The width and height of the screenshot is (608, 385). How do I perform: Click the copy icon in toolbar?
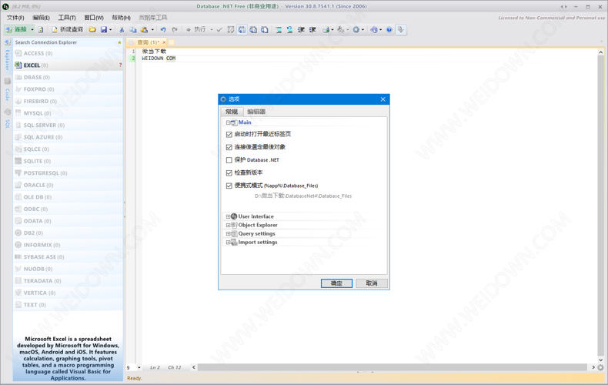point(133,29)
